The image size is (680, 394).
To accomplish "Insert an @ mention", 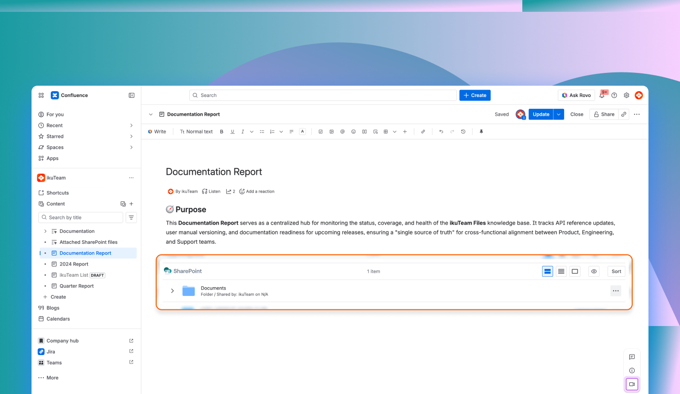I will 342,131.
